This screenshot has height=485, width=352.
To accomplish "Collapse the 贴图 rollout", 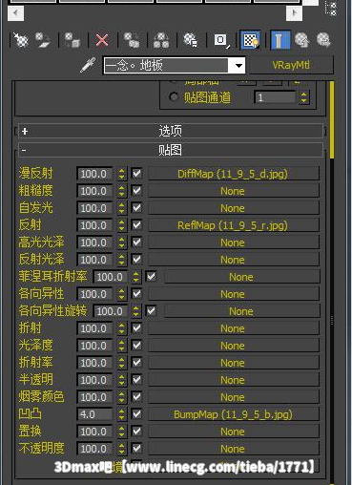I will pyautogui.click(x=171, y=150).
